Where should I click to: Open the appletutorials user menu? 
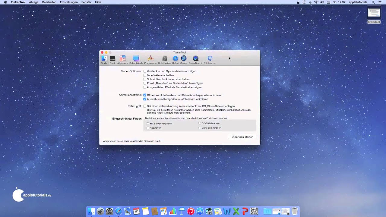(358, 2)
